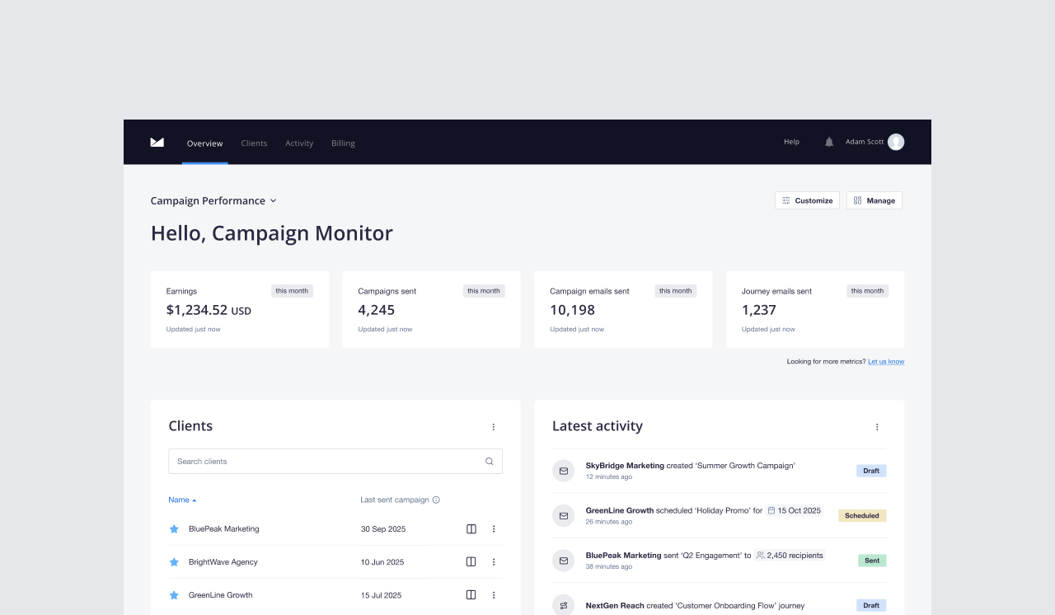
Task: Click the Last sent campaign column header
Action: (x=395, y=500)
